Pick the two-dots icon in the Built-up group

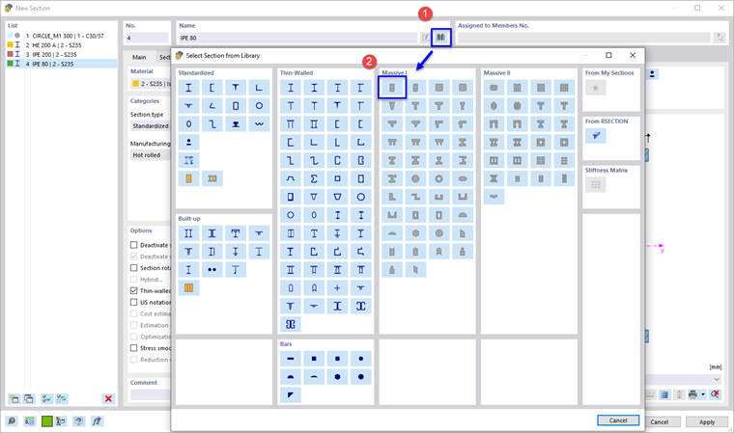coord(212,270)
